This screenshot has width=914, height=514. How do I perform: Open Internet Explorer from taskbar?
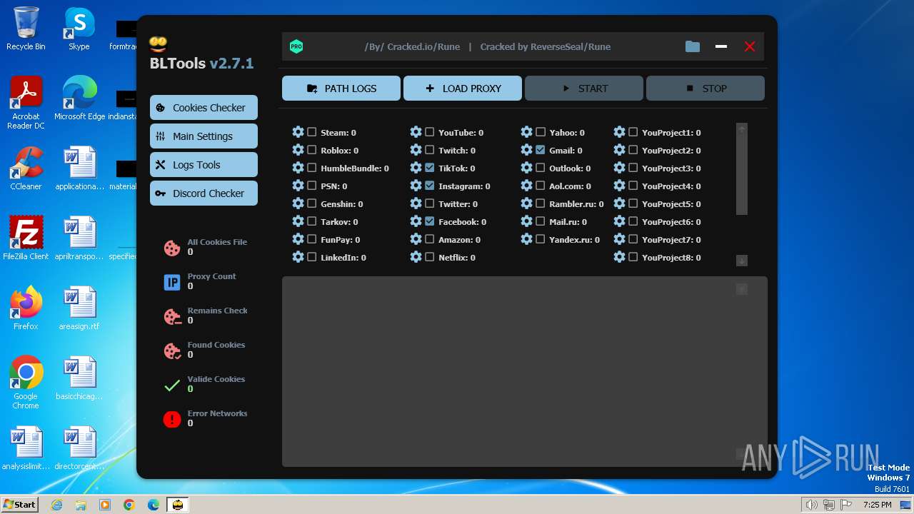pyautogui.click(x=56, y=505)
